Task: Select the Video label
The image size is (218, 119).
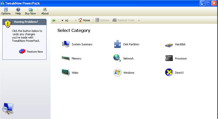Action: (75, 73)
